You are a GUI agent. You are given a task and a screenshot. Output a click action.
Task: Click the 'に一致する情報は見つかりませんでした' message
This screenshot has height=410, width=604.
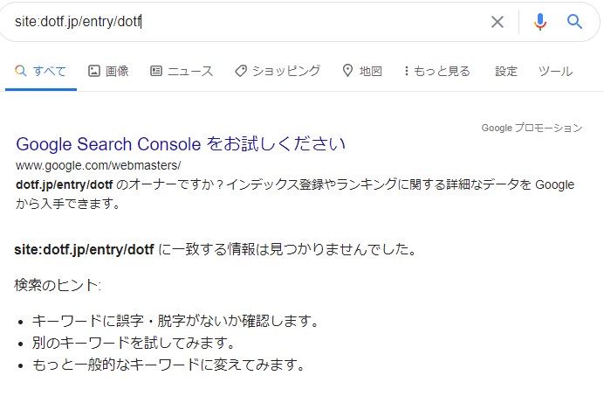[287, 249]
